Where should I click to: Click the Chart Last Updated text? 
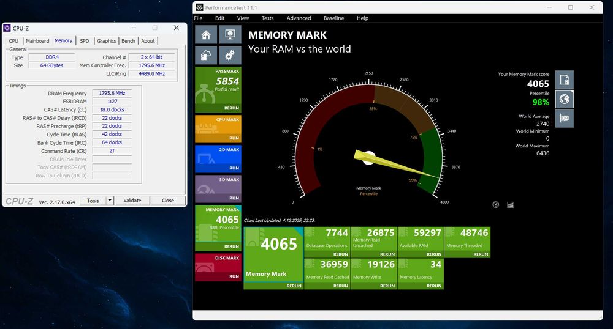click(279, 220)
